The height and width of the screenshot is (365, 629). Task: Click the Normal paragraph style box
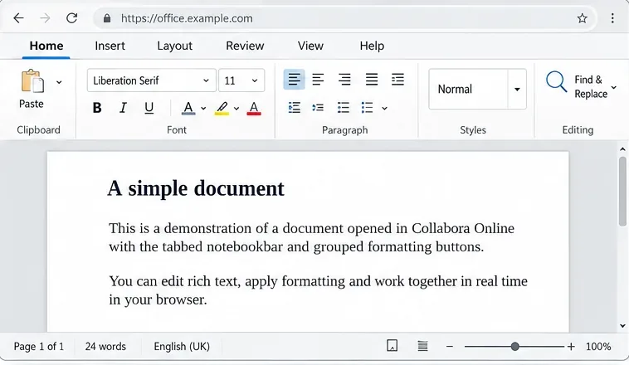468,89
